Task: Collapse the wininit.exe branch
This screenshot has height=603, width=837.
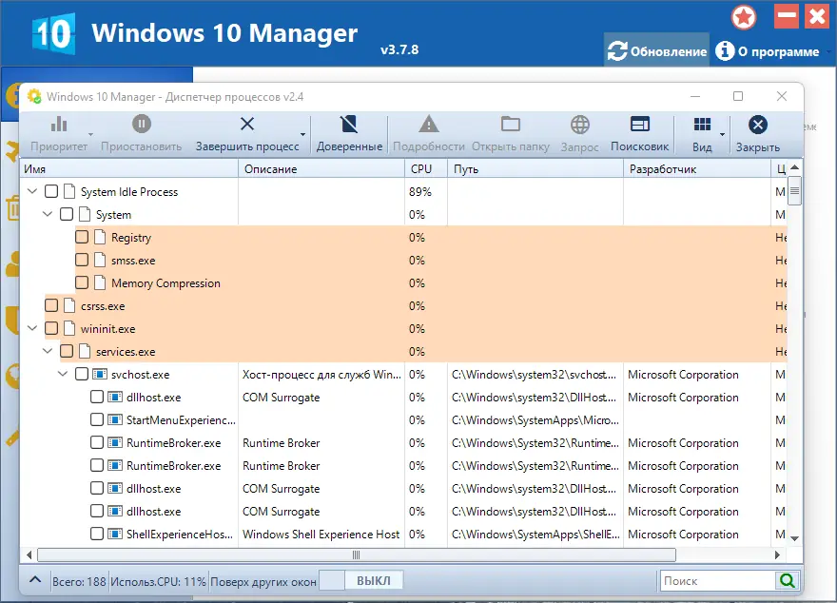Action: click(x=32, y=328)
